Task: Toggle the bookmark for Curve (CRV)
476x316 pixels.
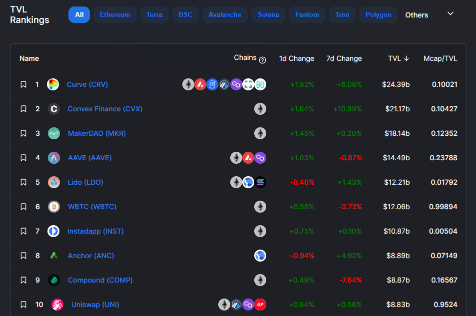Action: [23, 84]
